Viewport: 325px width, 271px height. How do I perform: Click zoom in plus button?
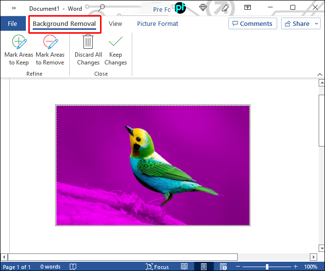pos(296,267)
